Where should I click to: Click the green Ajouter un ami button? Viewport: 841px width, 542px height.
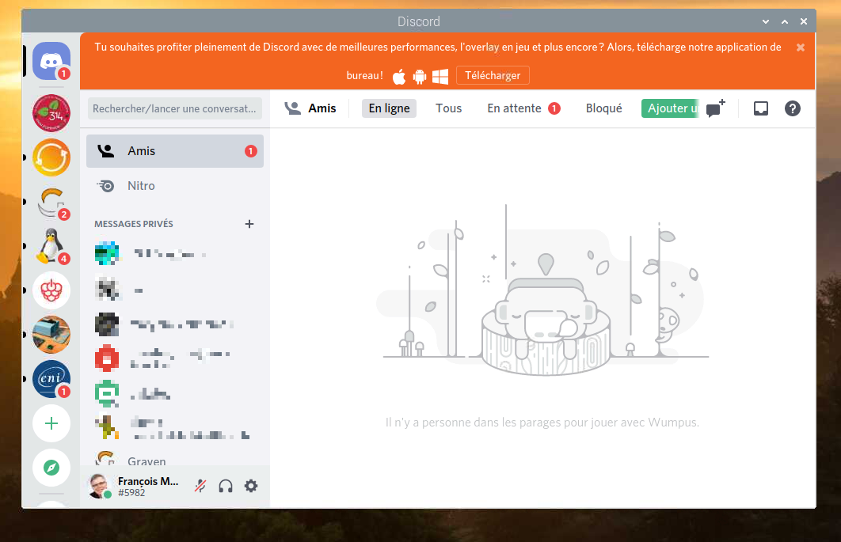(x=671, y=108)
